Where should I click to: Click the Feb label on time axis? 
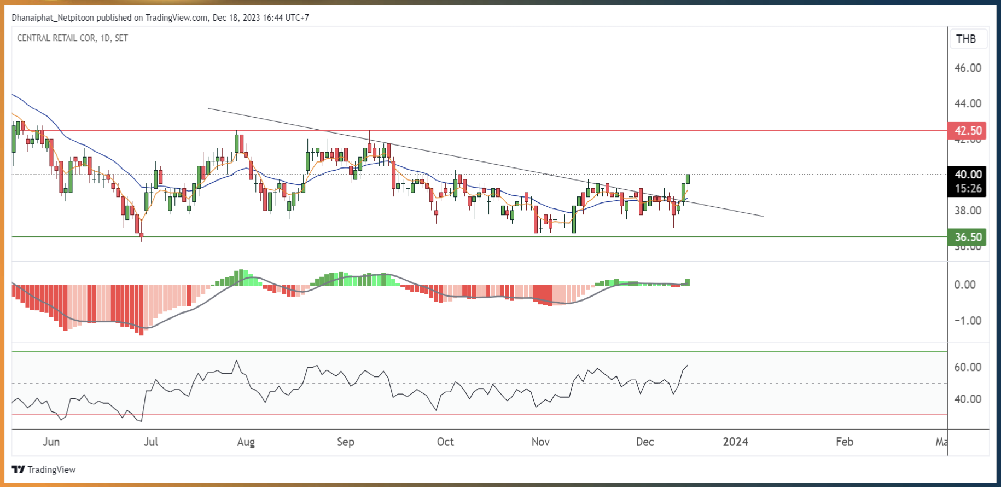[x=845, y=442]
